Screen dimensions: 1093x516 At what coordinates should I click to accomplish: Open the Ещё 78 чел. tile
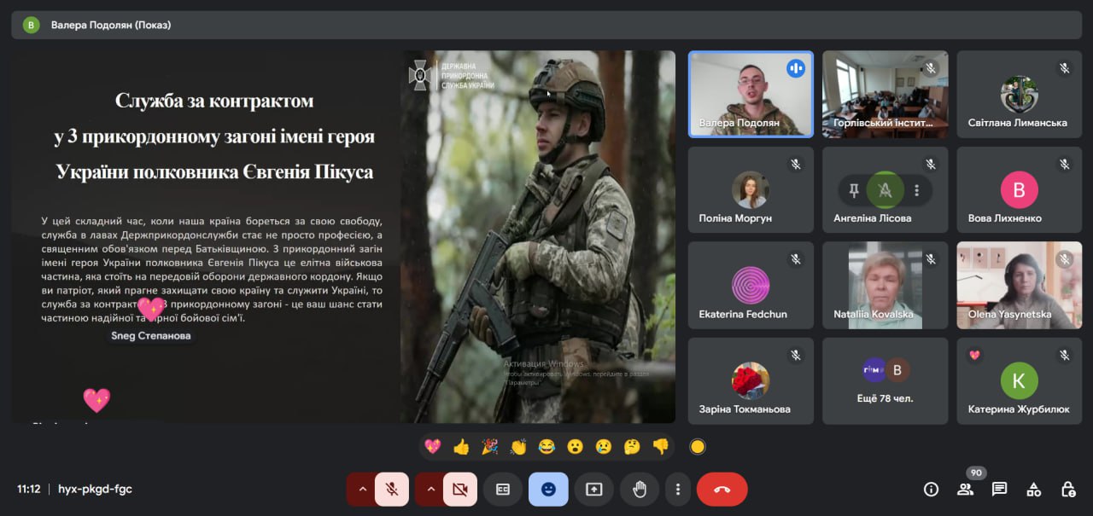[885, 380]
